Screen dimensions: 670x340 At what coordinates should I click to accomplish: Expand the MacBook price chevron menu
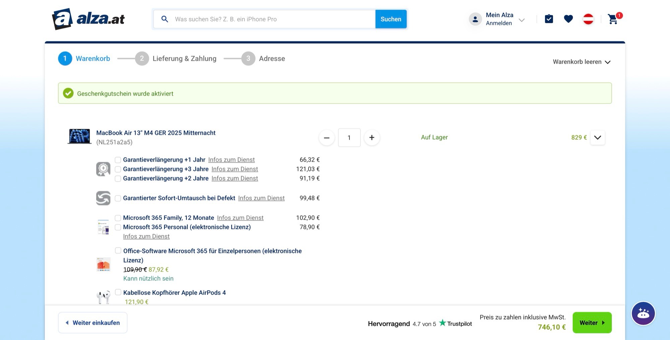coord(598,137)
